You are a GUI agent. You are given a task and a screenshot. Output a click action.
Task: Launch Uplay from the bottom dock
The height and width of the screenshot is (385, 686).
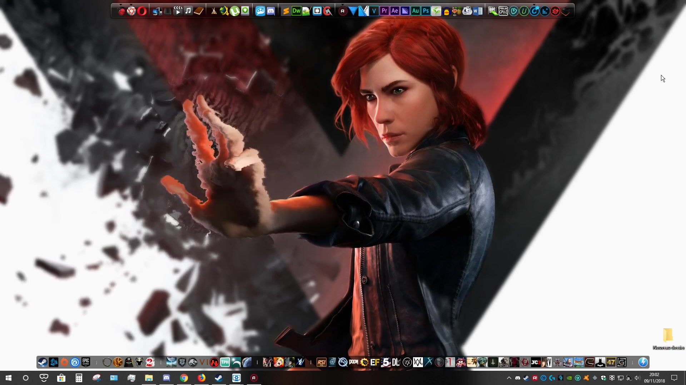75,363
